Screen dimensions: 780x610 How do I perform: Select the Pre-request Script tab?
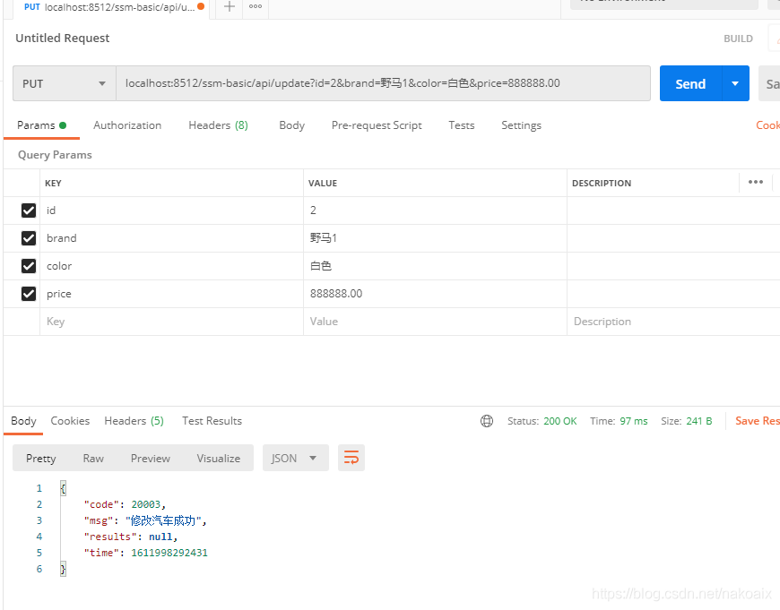377,125
